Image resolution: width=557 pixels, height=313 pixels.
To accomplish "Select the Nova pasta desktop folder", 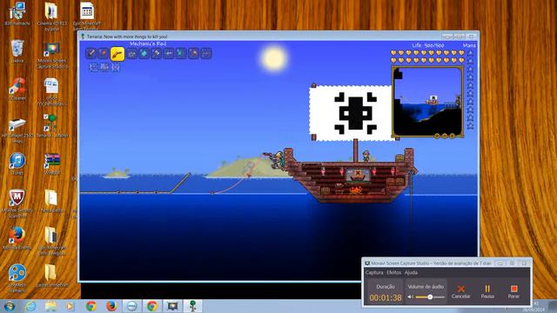I will coord(52,201).
